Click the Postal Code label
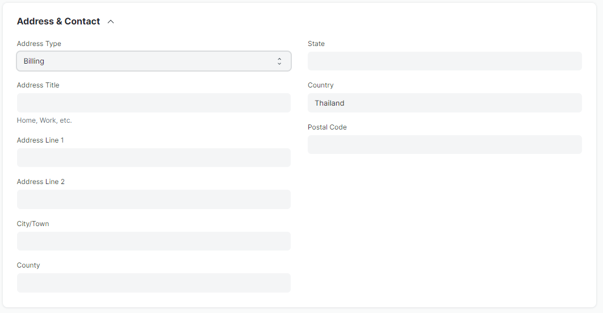 point(327,127)
